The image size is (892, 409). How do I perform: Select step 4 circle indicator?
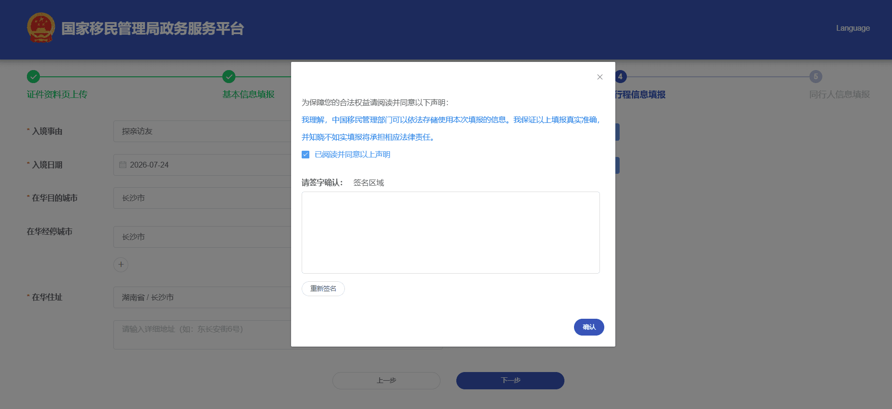tap(620, 76)
